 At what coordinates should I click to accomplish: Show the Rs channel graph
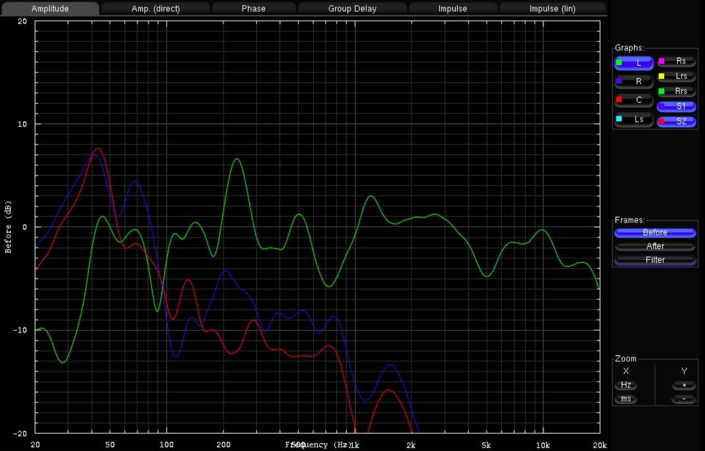coord(676,61)
